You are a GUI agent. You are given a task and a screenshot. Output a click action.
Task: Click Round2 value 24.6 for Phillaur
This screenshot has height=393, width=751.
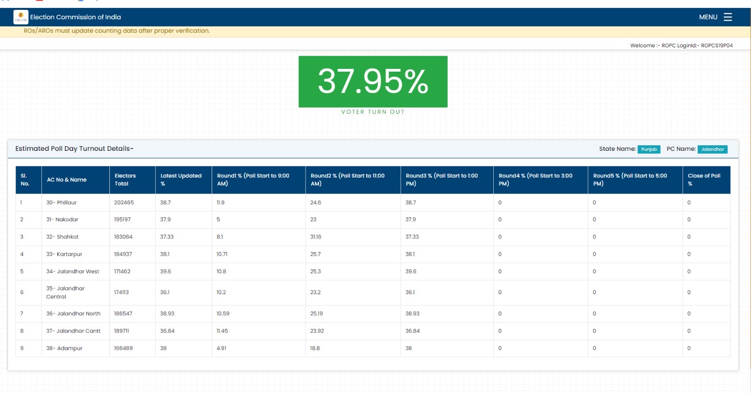(x=315, y=202)
